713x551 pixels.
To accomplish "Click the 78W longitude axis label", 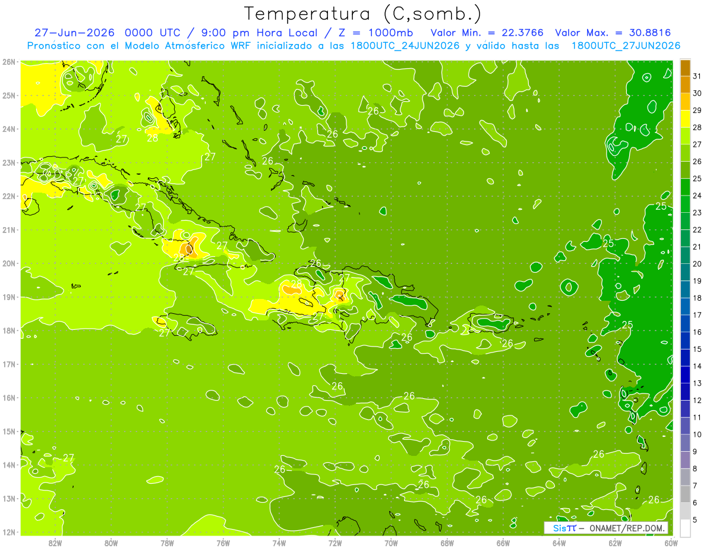I will [x=167, y=543].
